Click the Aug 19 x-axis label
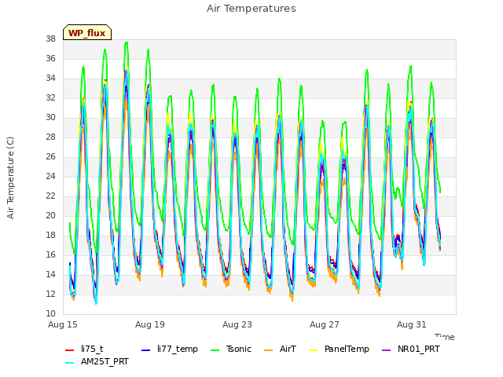Image resolution: width=503 pixels, height=377 pixels. (150, 324)
